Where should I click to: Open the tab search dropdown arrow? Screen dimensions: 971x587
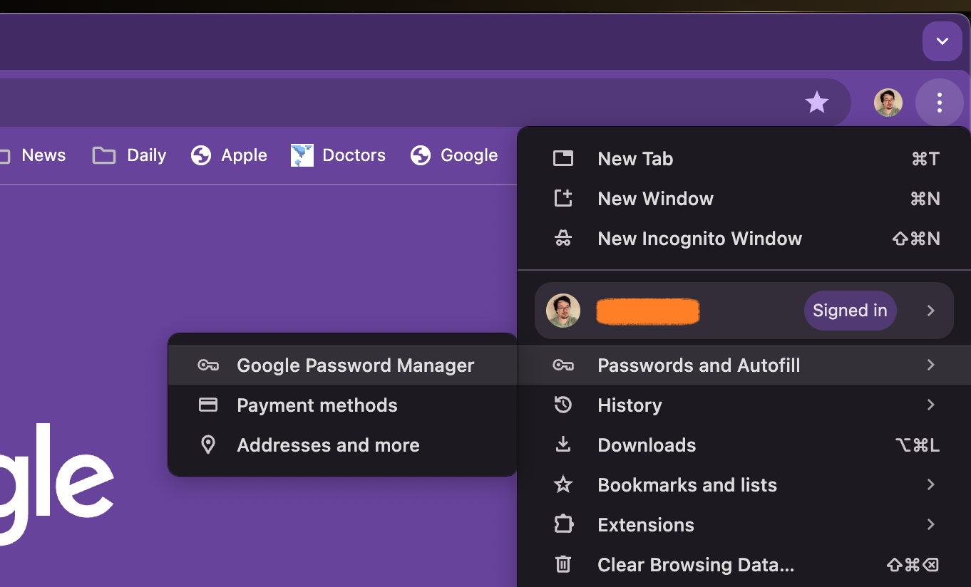pyautogui.click(x=942, y=41)
